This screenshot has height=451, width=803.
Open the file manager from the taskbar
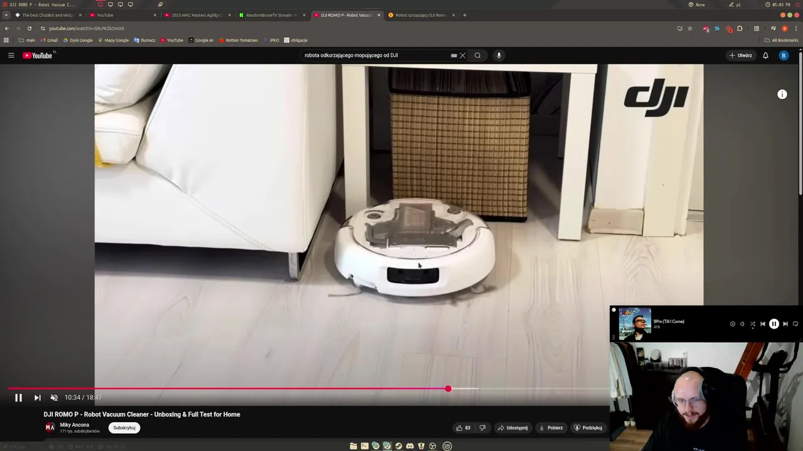click(353, 446)
